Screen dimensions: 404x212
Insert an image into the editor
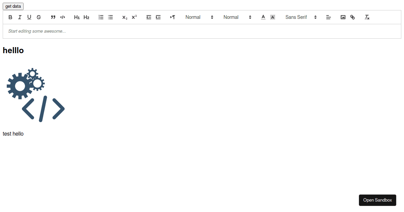click(343, 17)
